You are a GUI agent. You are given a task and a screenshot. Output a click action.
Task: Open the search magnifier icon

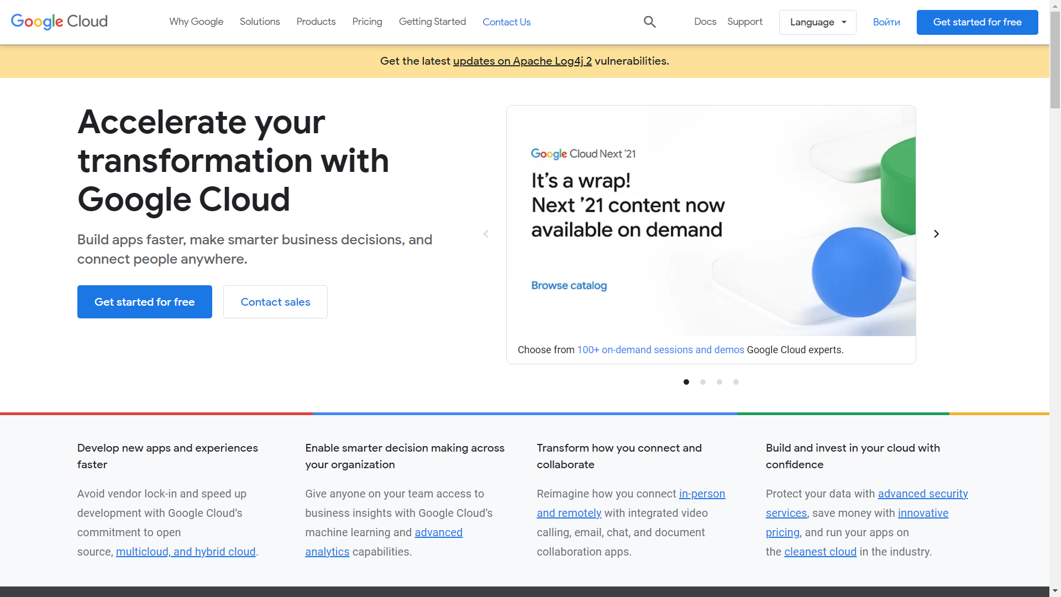tap(649, 22)
